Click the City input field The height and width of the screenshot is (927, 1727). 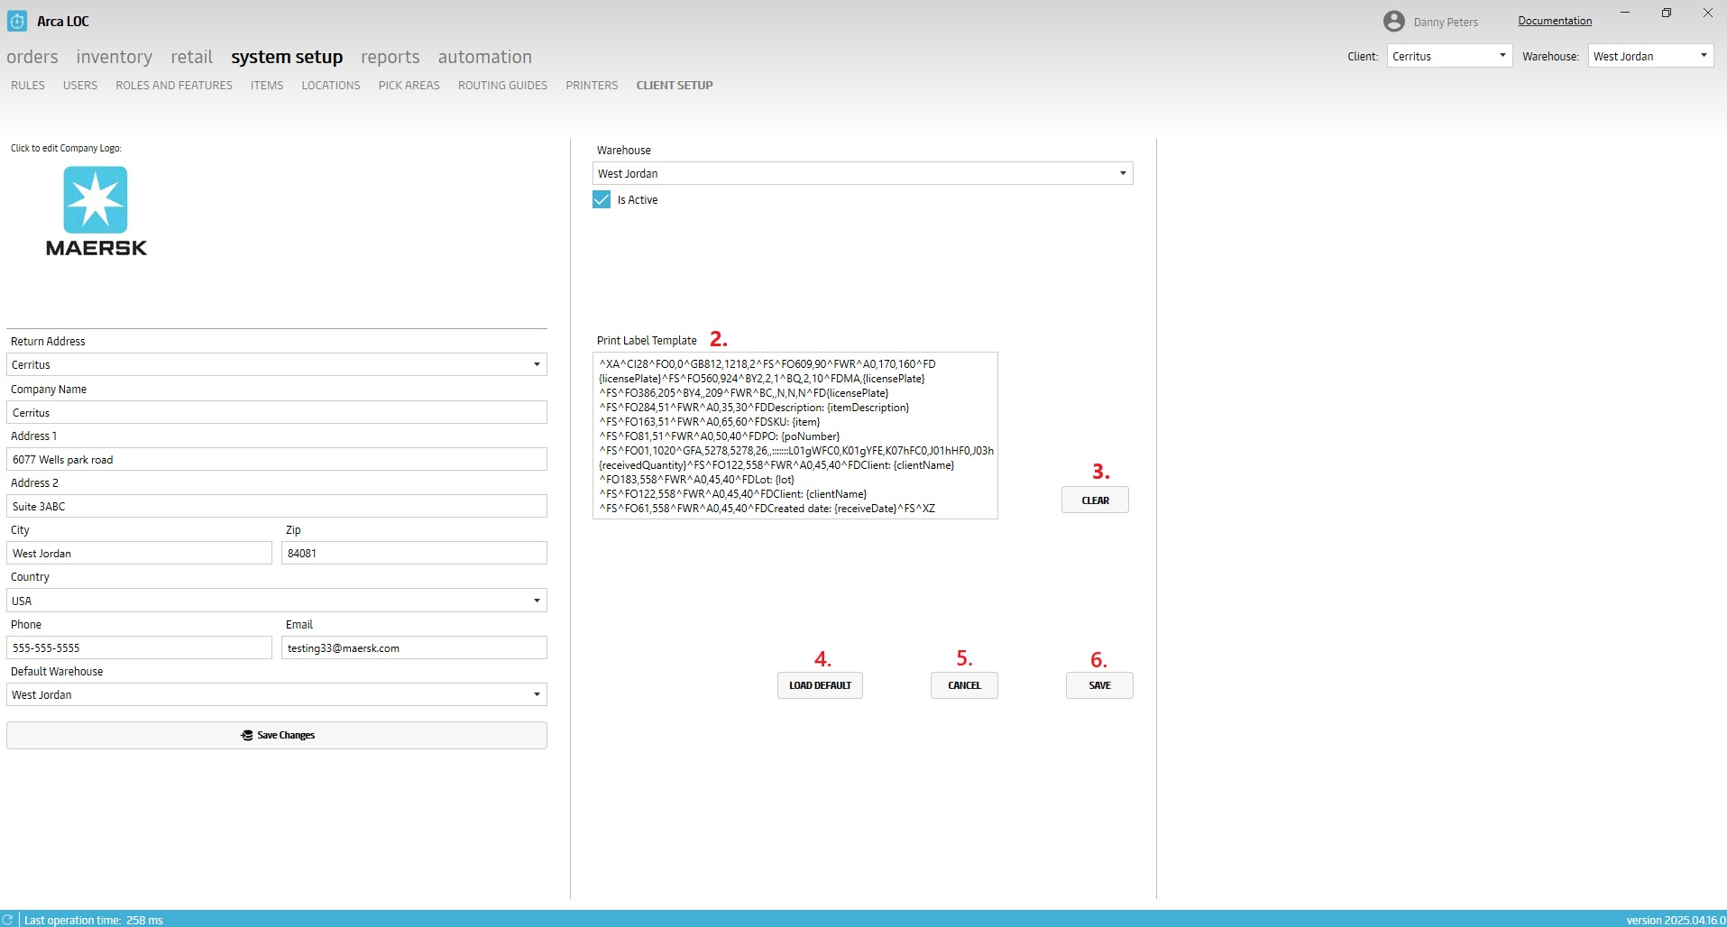(x=139, y=553)
